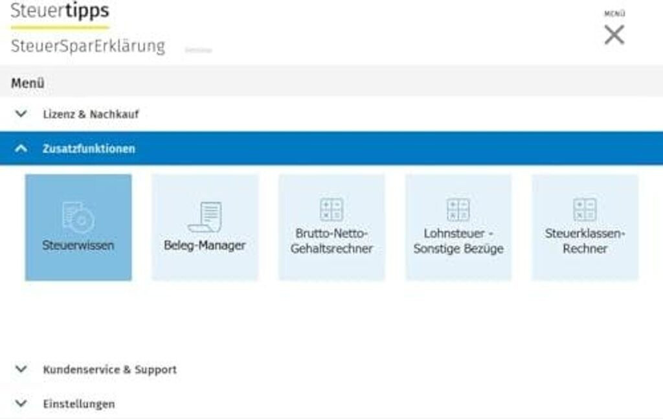The height and width of the screenshot is (419, 663).
Task: Expand Kundenservice & Support with its chevron
Action: (21, 369)
